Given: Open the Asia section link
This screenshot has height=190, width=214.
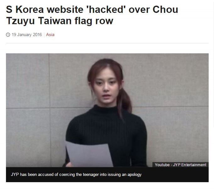Looking at the screenshot, I should (50, 35).
